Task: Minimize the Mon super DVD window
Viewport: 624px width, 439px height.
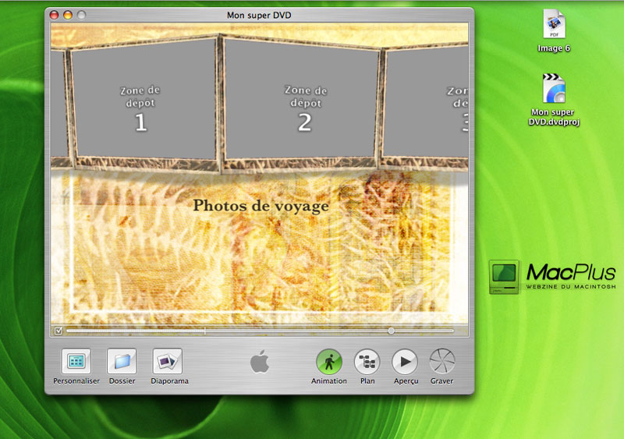Action: [68, 15]
